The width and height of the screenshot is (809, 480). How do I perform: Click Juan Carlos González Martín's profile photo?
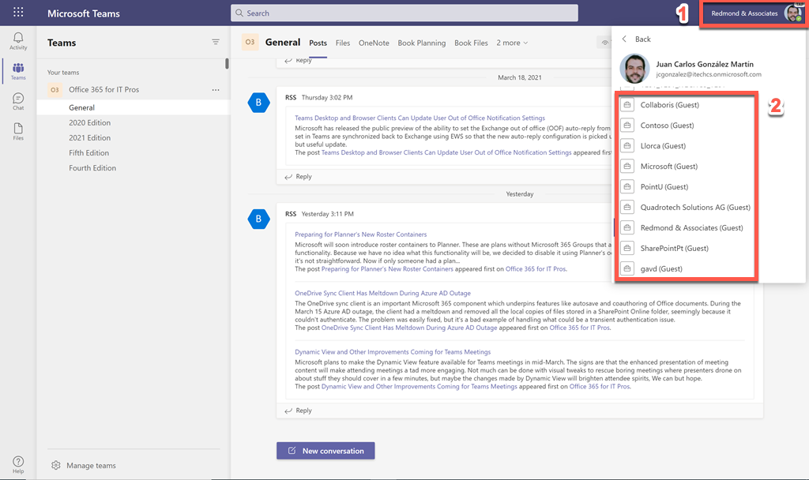[634, 69]
